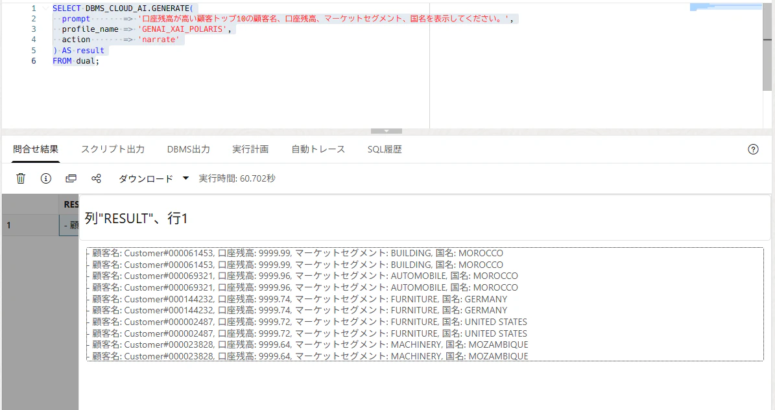This screenshot has width=775, height=410.
Task: Open the ダウンロード dropdown arrow
Action: 186,178
